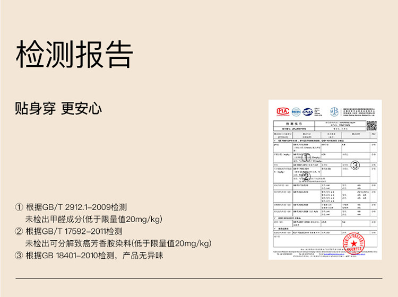Click the blue email link in report footer
Image resolution: width=398 pixels, height=297 pixels.
332,255
